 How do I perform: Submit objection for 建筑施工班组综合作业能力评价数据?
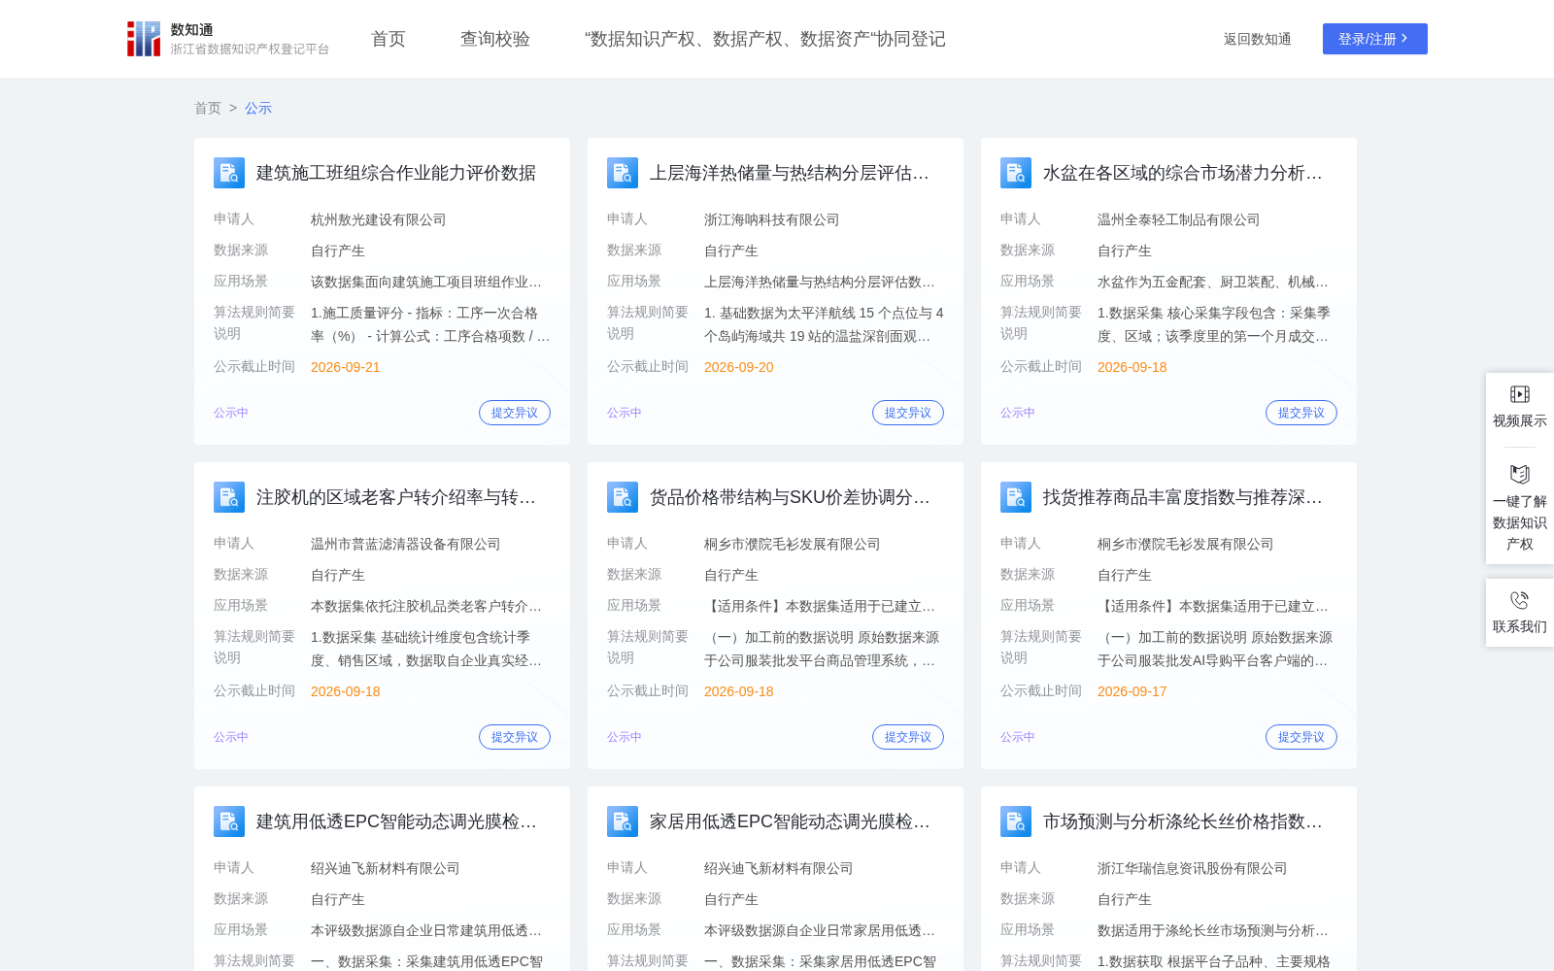click(515, 413)
